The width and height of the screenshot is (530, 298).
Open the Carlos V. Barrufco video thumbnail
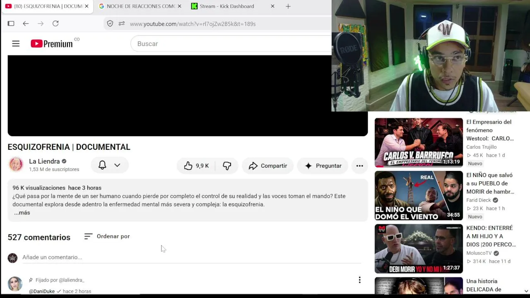click(x=419, y=143)
